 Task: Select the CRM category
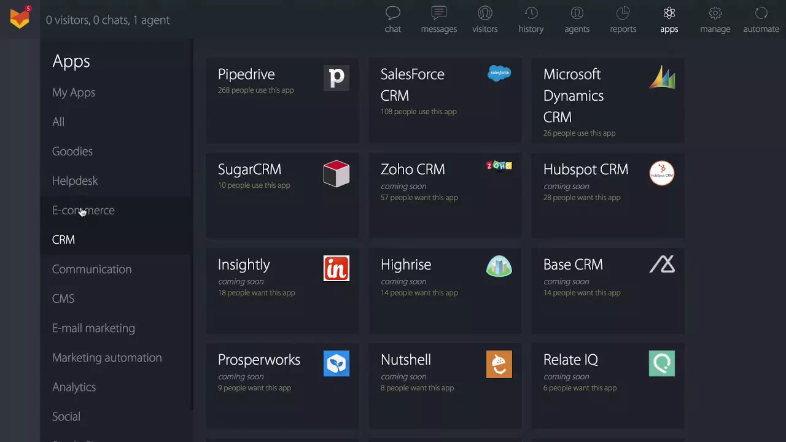pos(63,239)
